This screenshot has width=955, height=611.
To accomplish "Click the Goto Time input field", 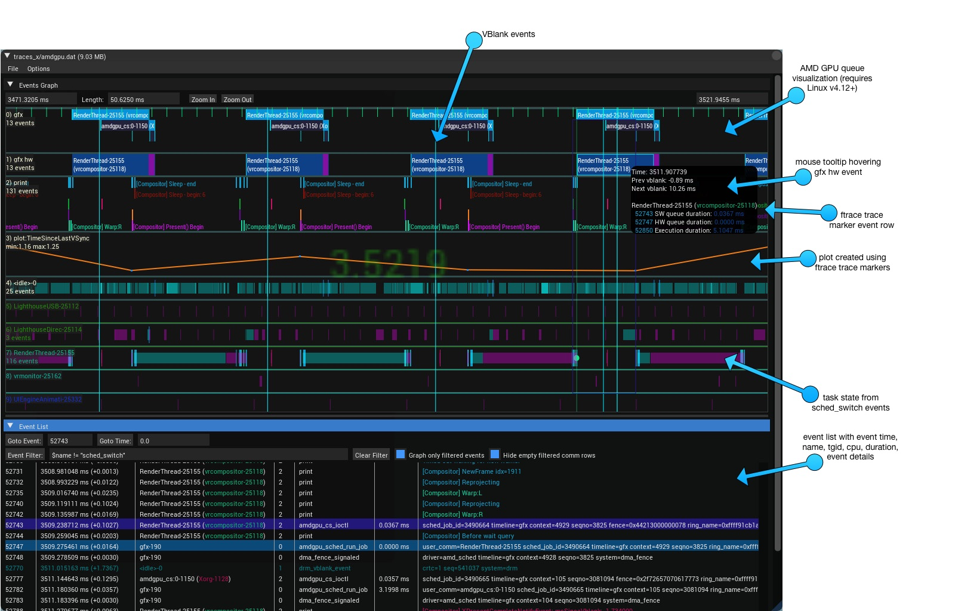I will pyautogui.click(x=173, y=440).
